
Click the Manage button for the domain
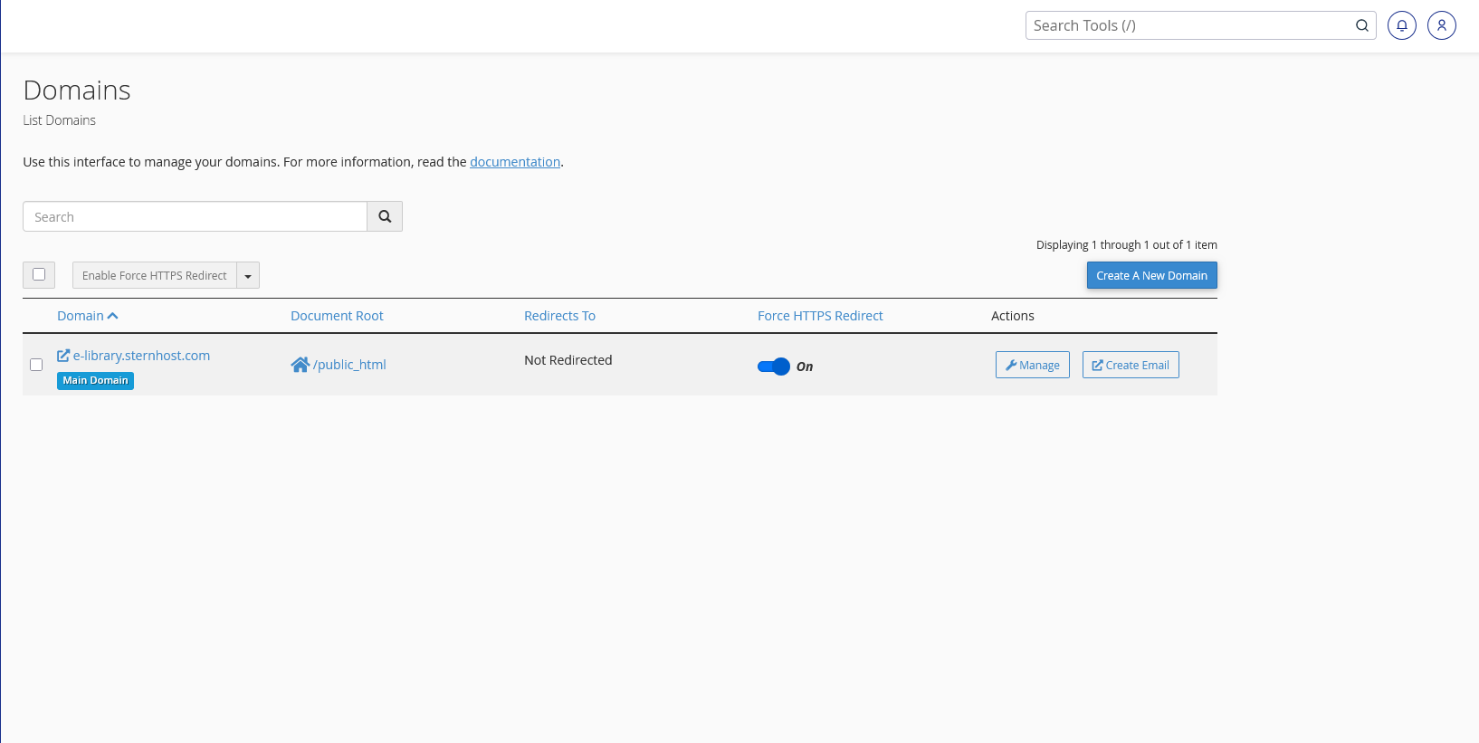pyautogui.click(x=1032, y=365)
